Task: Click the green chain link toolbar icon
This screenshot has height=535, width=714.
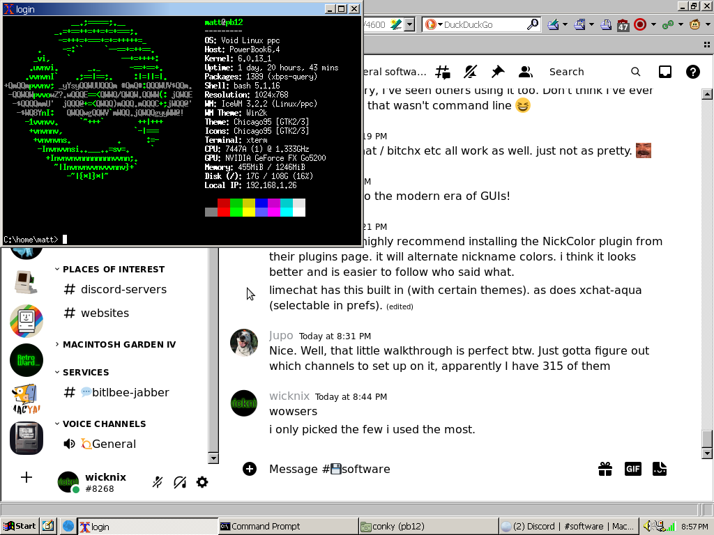Action: [667, 24]
